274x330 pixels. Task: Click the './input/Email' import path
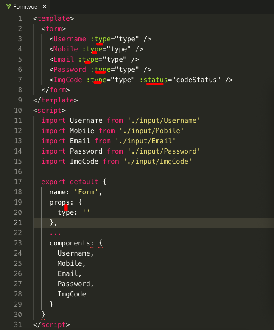(x=145, y=141)
